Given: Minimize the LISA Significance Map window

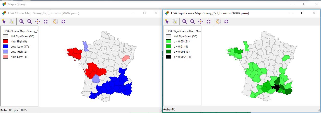Looking at the screenshot, I should [x=291, y=13].
